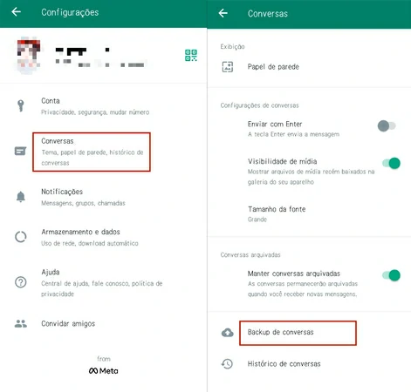Click 'Mensagens, grupos, chamadas' subtitle
The width and height of the screenshot is (411, 392).
[x=83, y=203]
